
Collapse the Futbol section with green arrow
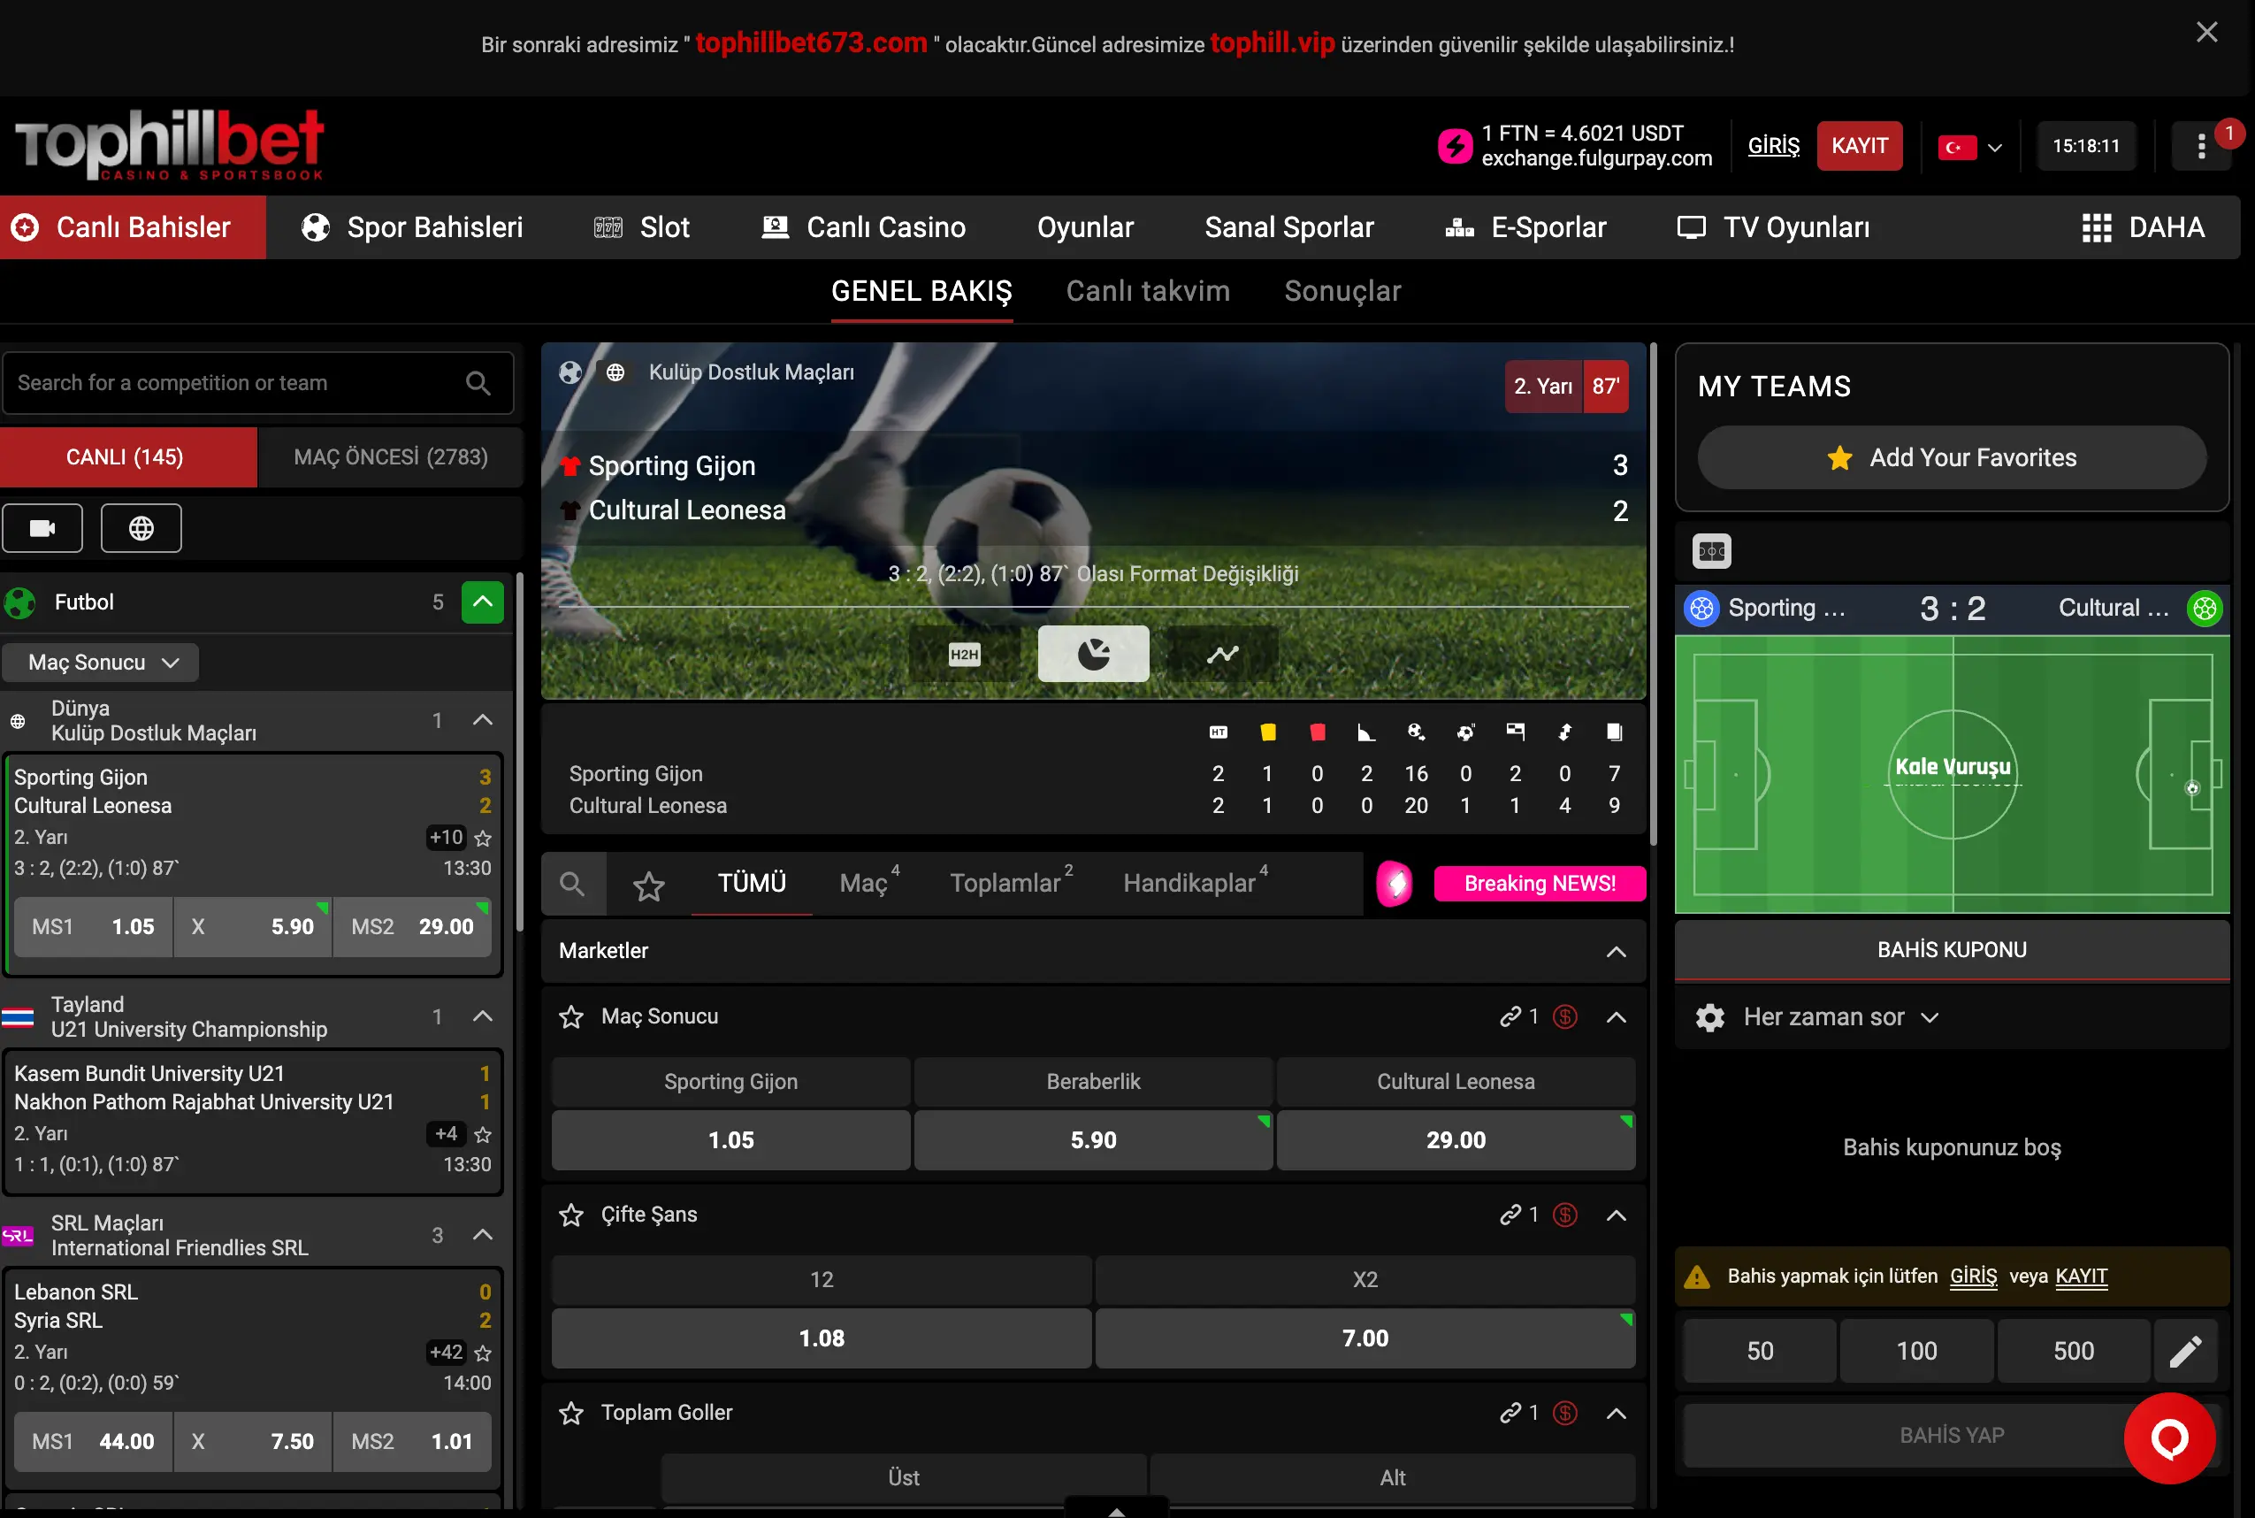(483, 602)
